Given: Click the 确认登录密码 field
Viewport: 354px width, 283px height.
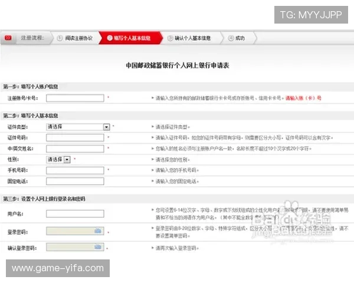Looking at the screenshot, I should [75, 247].
